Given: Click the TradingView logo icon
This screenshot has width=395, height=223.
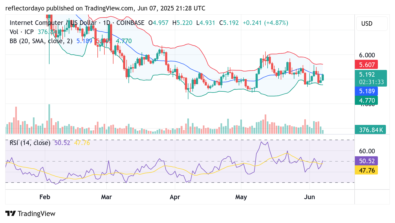Looking at the screenshot, I should pos(10,214).
